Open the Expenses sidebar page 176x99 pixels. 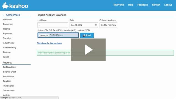click(7, 34)
